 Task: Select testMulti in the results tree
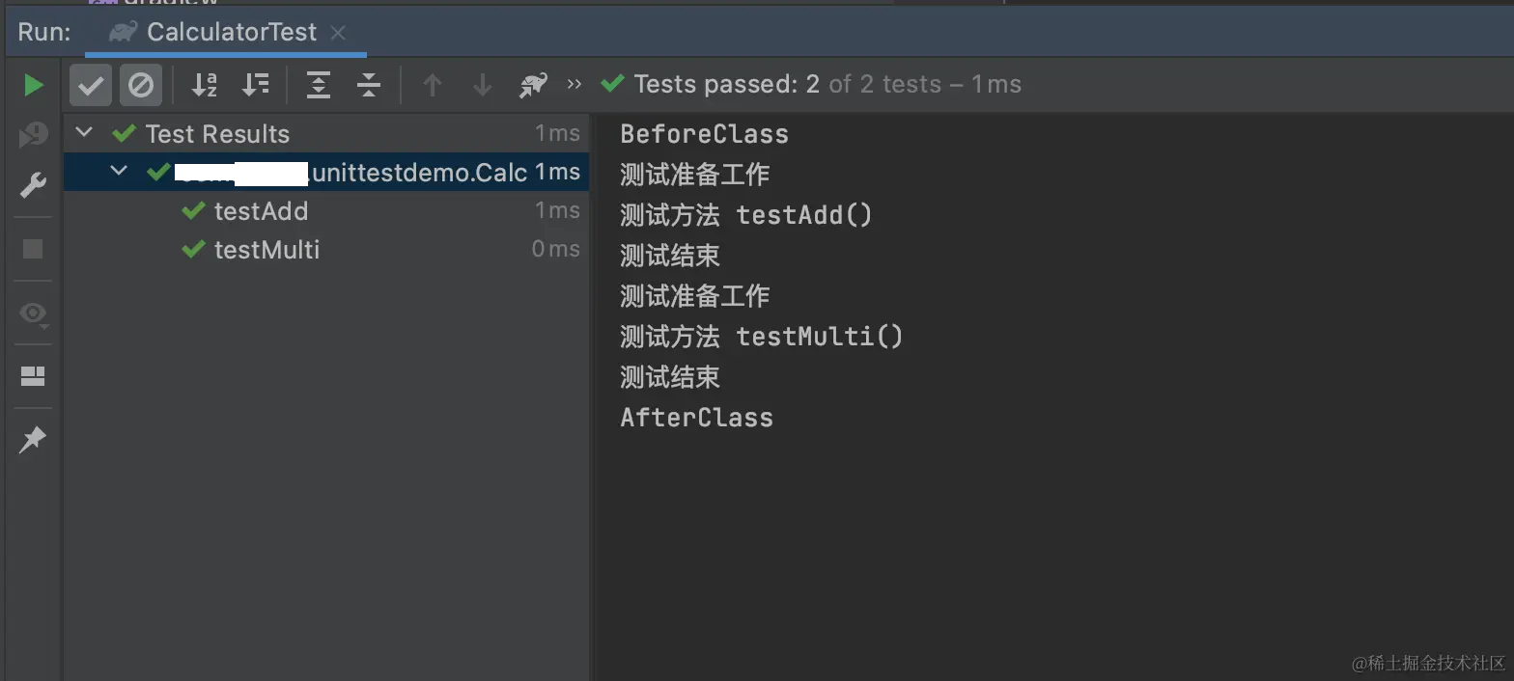point(266,250)
